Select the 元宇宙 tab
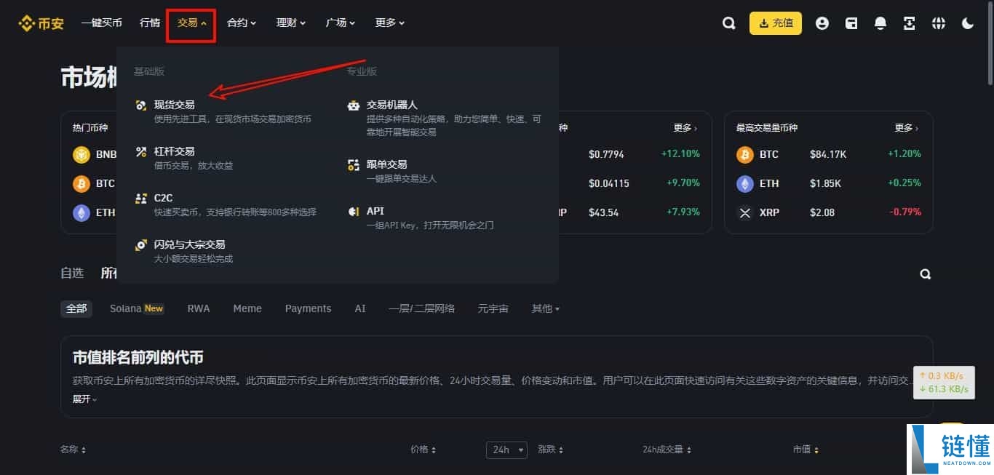This screenshot has width=994, height=475. coord(493,308)
